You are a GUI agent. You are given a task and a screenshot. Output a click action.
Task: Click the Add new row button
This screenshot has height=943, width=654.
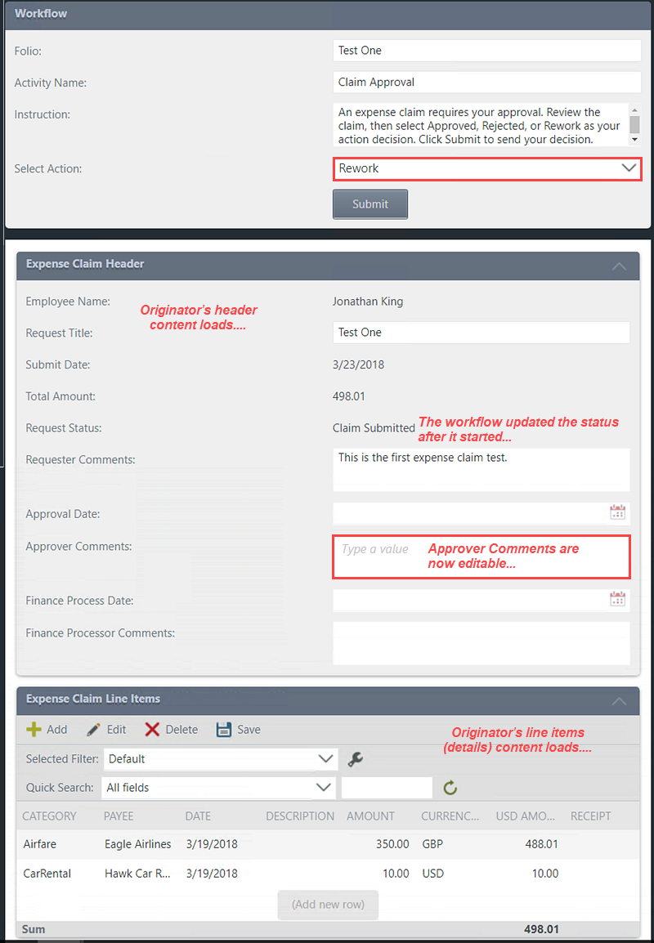coord(328,905)
